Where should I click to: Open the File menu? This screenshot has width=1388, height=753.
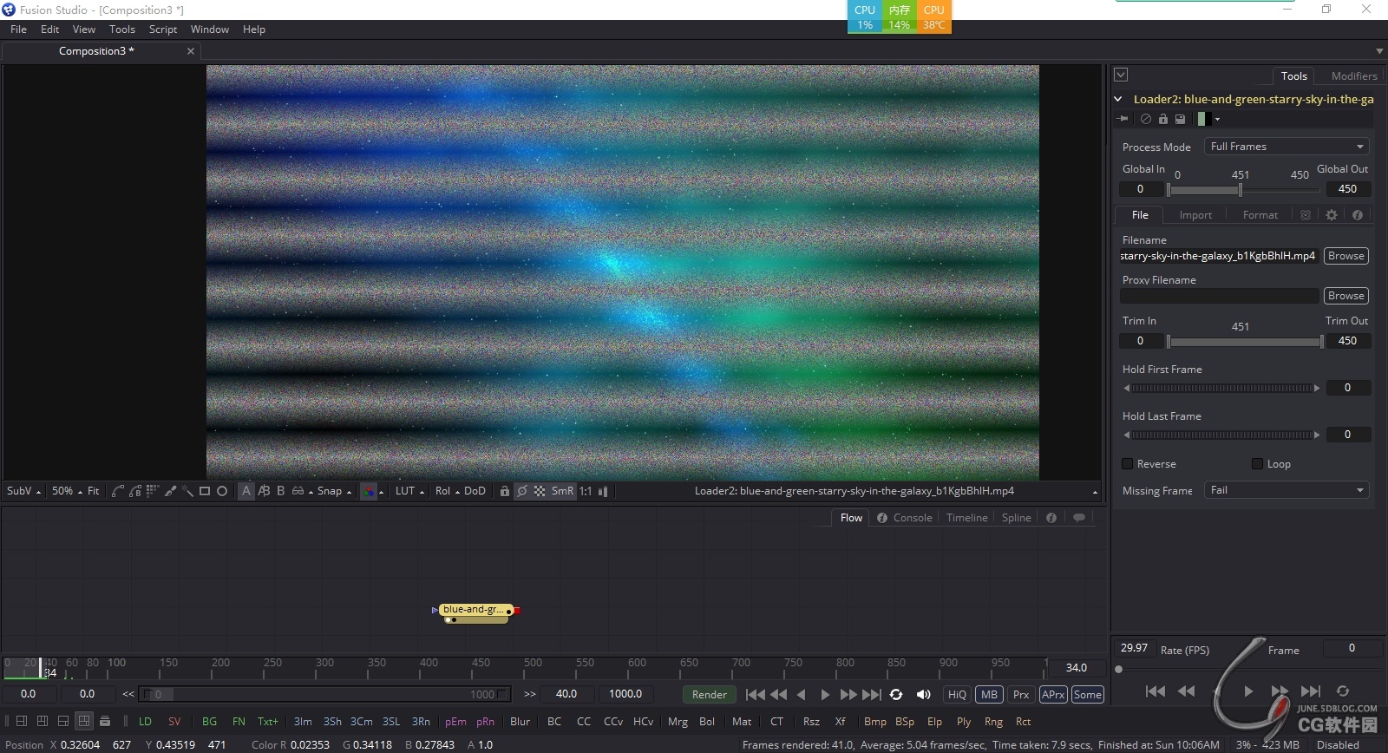coord(18,29)
